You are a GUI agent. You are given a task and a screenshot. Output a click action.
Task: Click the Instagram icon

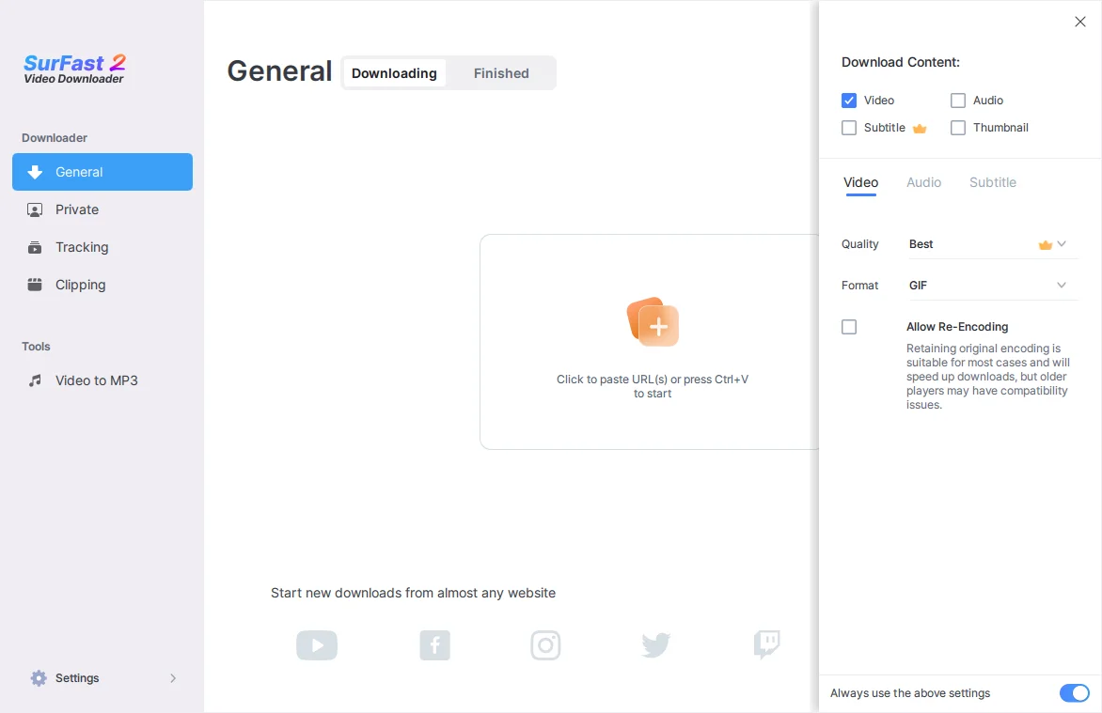[545, 645]
